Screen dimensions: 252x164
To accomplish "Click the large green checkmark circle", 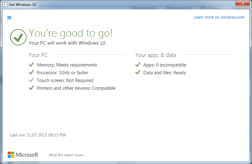I will (18, 37).
